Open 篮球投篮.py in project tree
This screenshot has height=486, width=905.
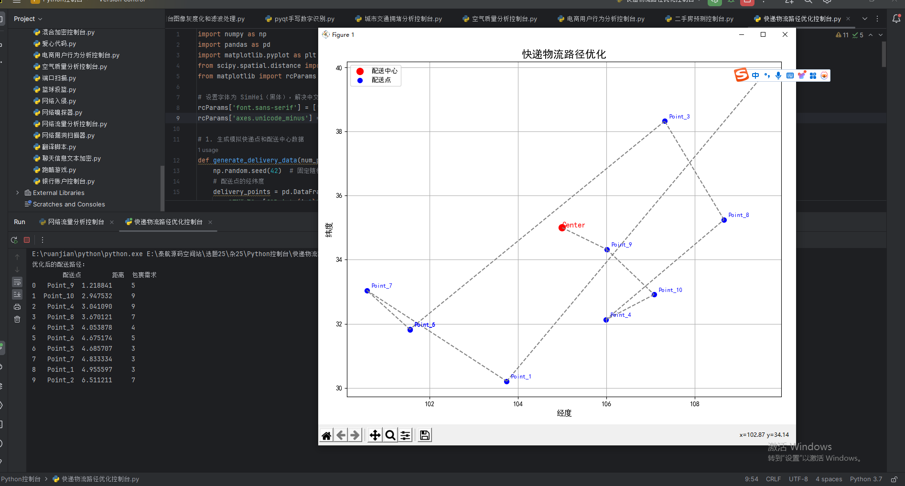(54, 89)
